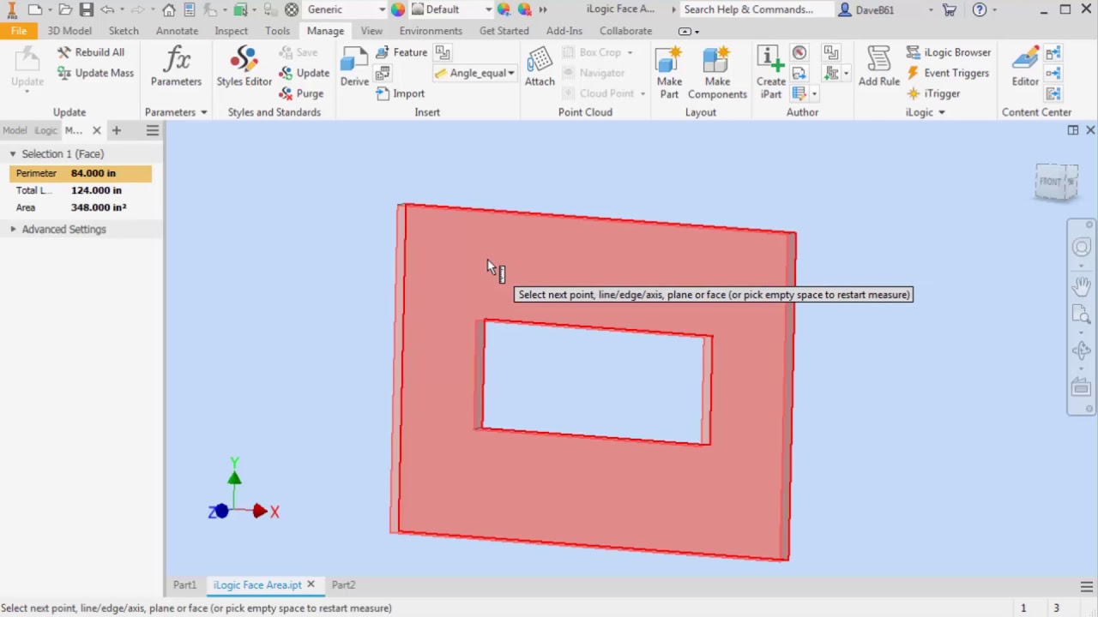The image size is (1098, 617).
Task: Open the File menu
Action: [x=19, y=31]
